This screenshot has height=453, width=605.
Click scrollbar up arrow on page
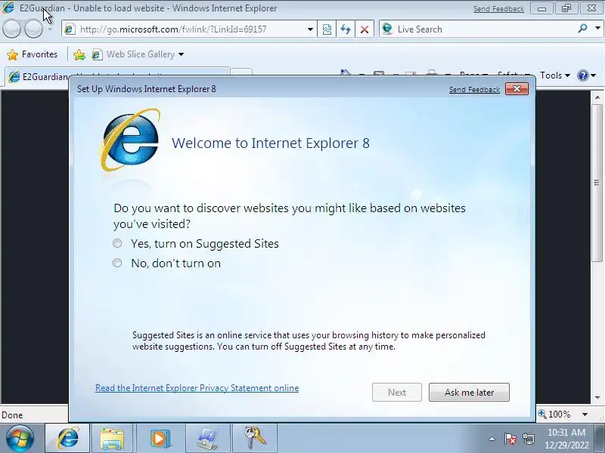(x=597, y=97)
